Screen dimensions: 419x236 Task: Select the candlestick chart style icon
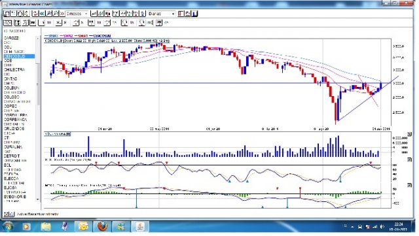107,14
